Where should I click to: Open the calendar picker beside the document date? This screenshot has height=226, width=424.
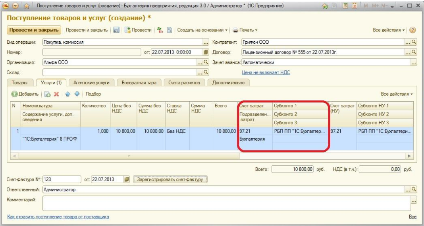[206, 52]
